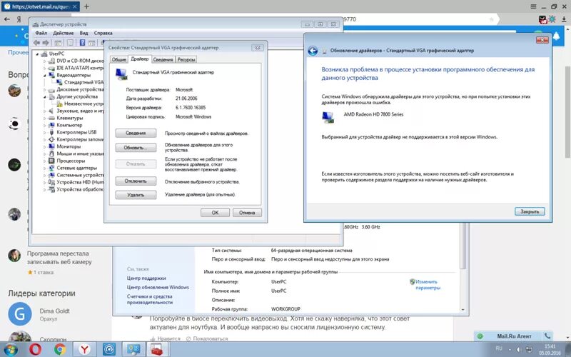Click the AMD Radeon HD 7800 device icon
Image resolution: width=571 pixels, height=357 pixels.
pos(328,117)
